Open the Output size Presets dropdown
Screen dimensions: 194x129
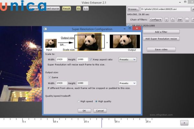point(127,83)
